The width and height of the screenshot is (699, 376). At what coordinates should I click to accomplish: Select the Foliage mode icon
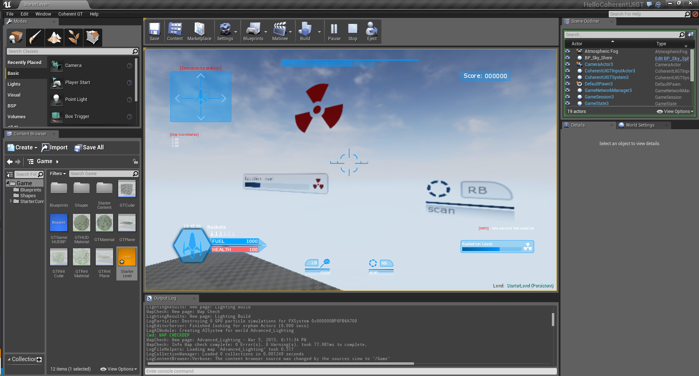[x=74, y=37]
